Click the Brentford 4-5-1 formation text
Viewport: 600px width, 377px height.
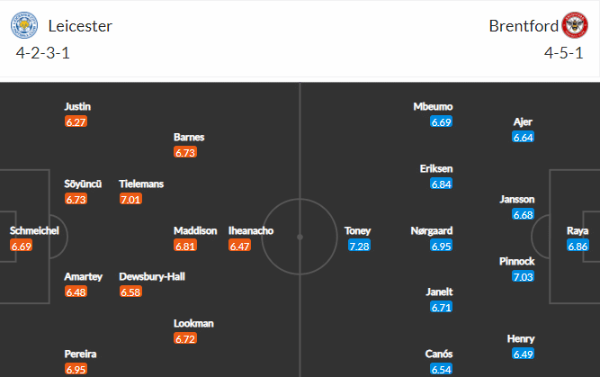[x=564, y=53]
